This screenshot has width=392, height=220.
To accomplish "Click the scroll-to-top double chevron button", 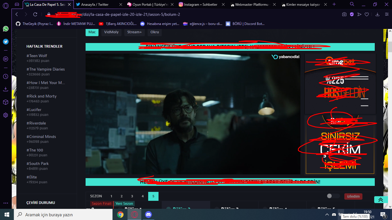I will (x=381, y=200).
